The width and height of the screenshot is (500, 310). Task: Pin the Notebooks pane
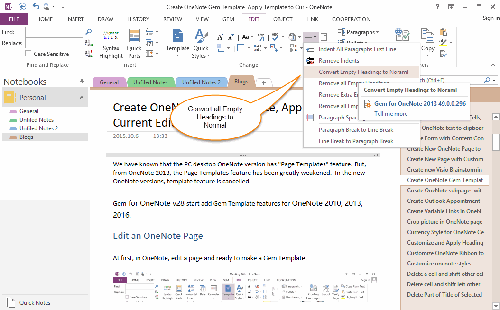[82, 81]
